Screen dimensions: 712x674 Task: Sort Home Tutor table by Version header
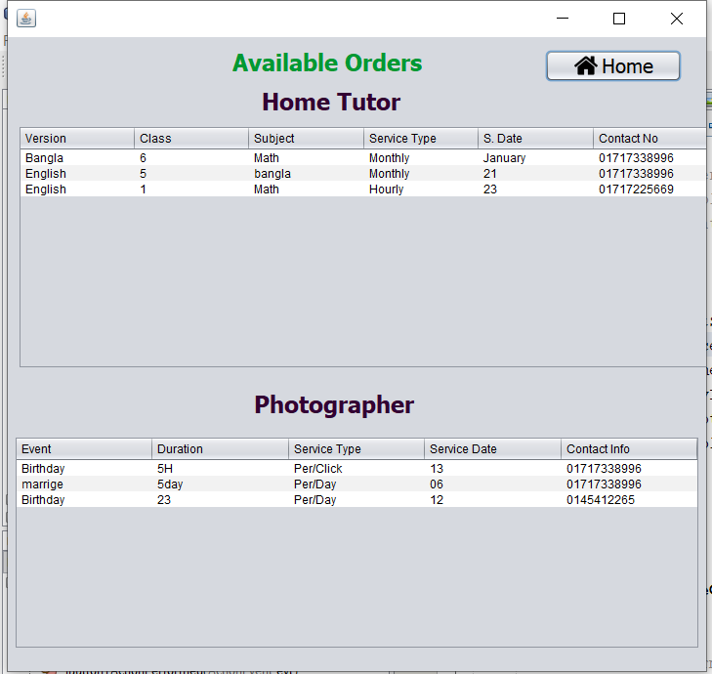[77, 139]
